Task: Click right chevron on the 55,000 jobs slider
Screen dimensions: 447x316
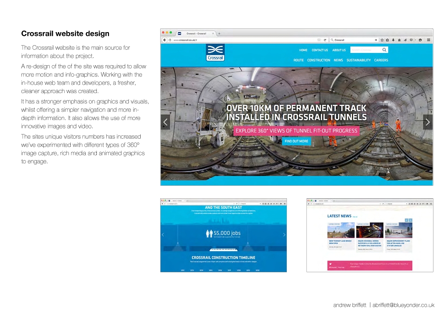Action: 284,235
